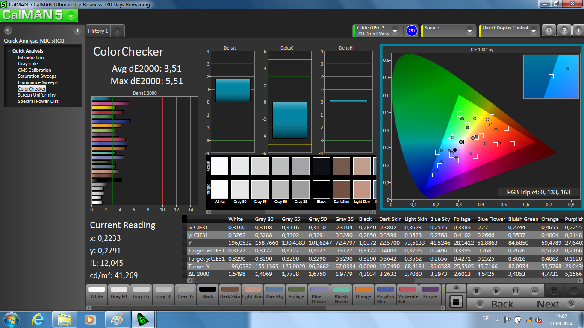Select the Orange color swatch button

363,293
